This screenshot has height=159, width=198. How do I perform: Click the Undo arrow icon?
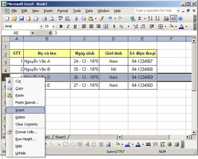(110, 19)
